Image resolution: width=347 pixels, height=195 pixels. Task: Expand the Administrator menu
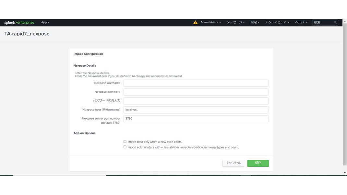(x=210, y=22)
